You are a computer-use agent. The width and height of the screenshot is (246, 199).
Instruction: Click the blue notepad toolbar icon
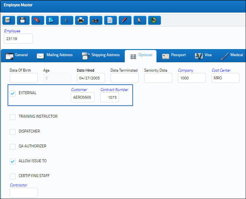[x=52, y=20]
